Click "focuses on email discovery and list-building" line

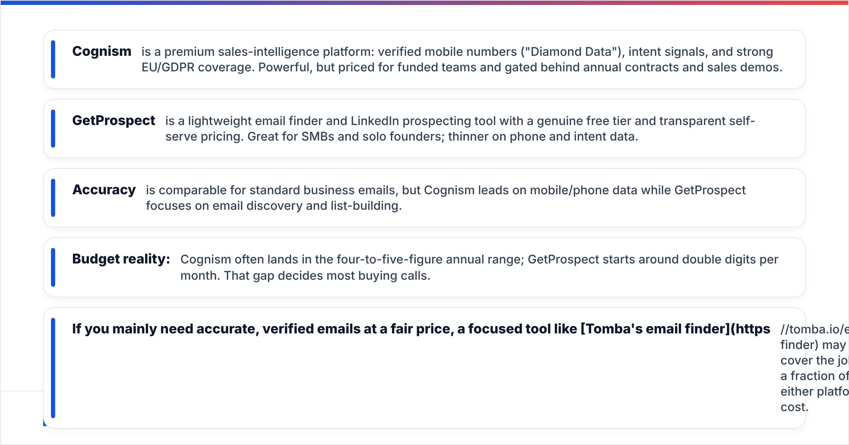pyautogui.click(x=274, y=206)
